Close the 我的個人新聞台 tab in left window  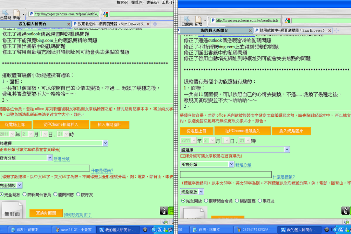tap(69, 24)
